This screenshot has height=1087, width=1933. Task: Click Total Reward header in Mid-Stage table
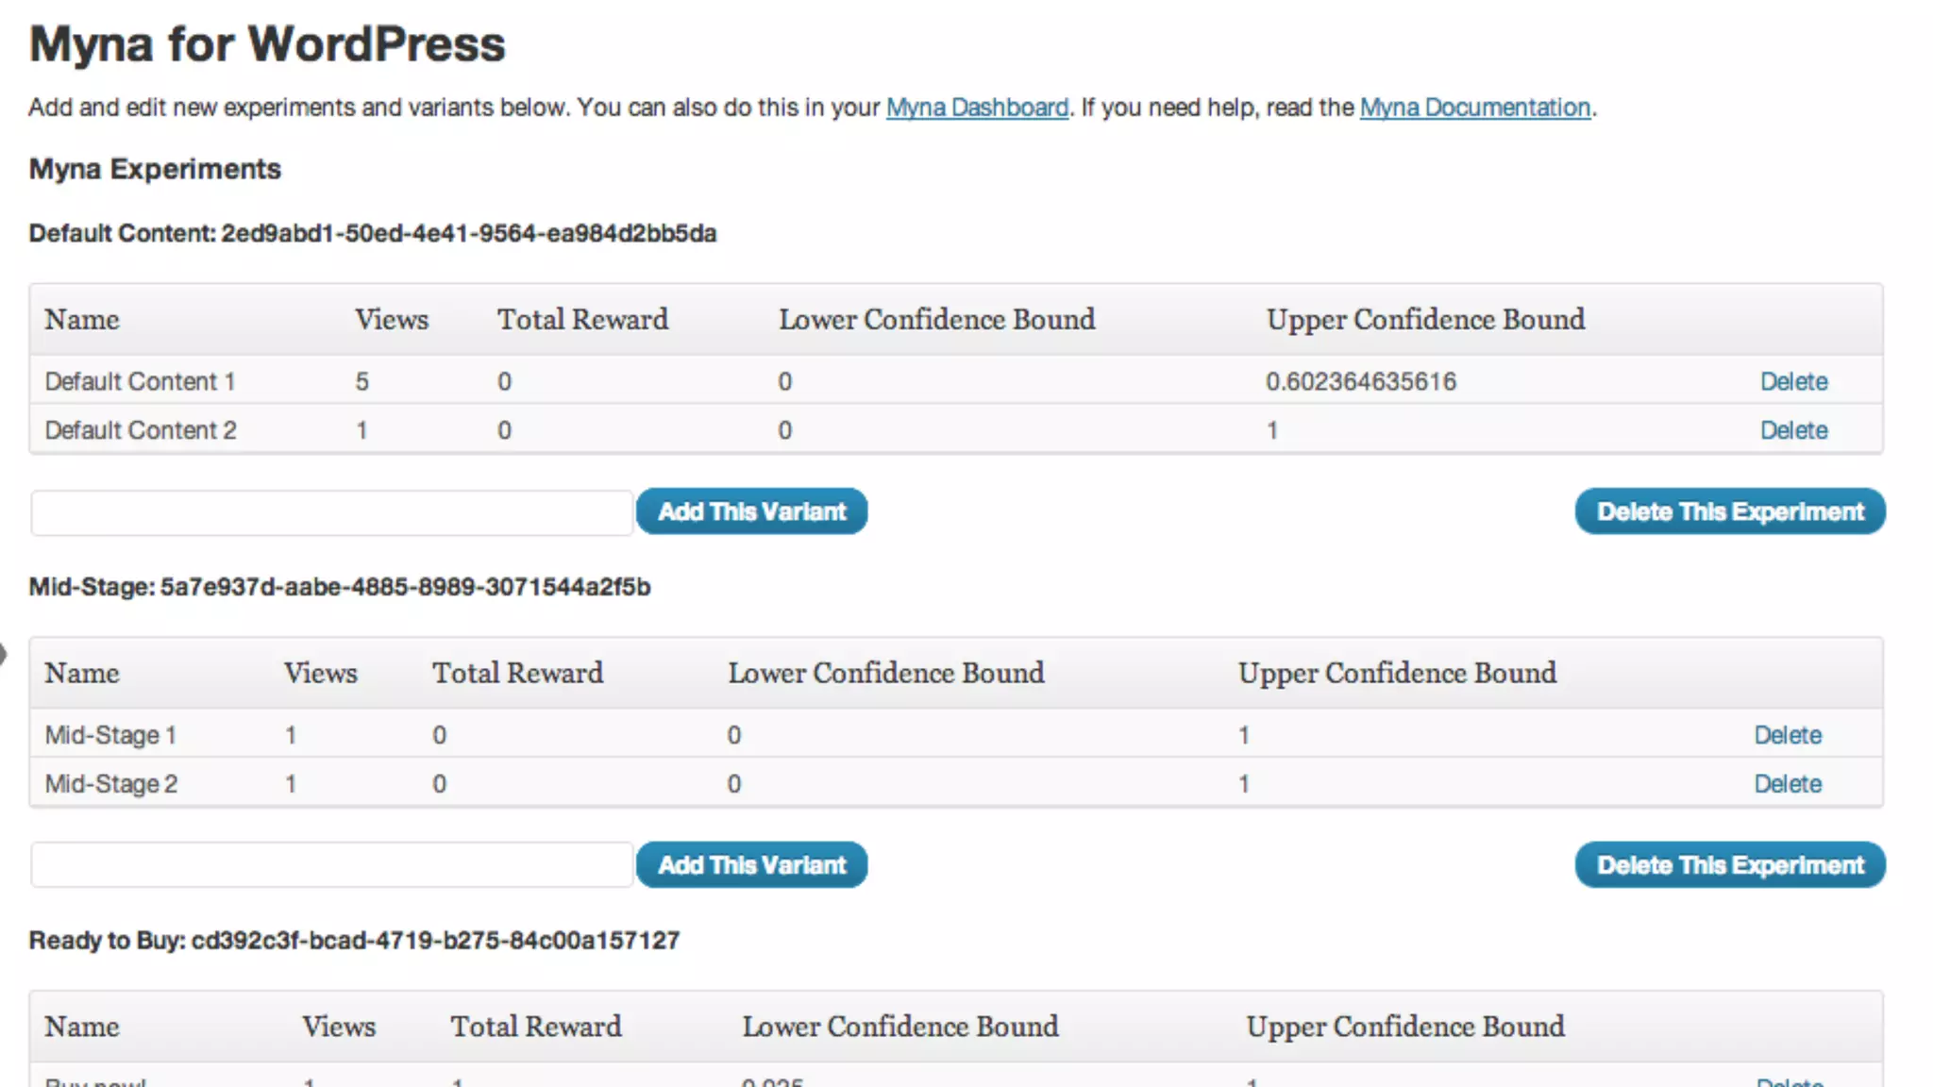coord(517,674)
